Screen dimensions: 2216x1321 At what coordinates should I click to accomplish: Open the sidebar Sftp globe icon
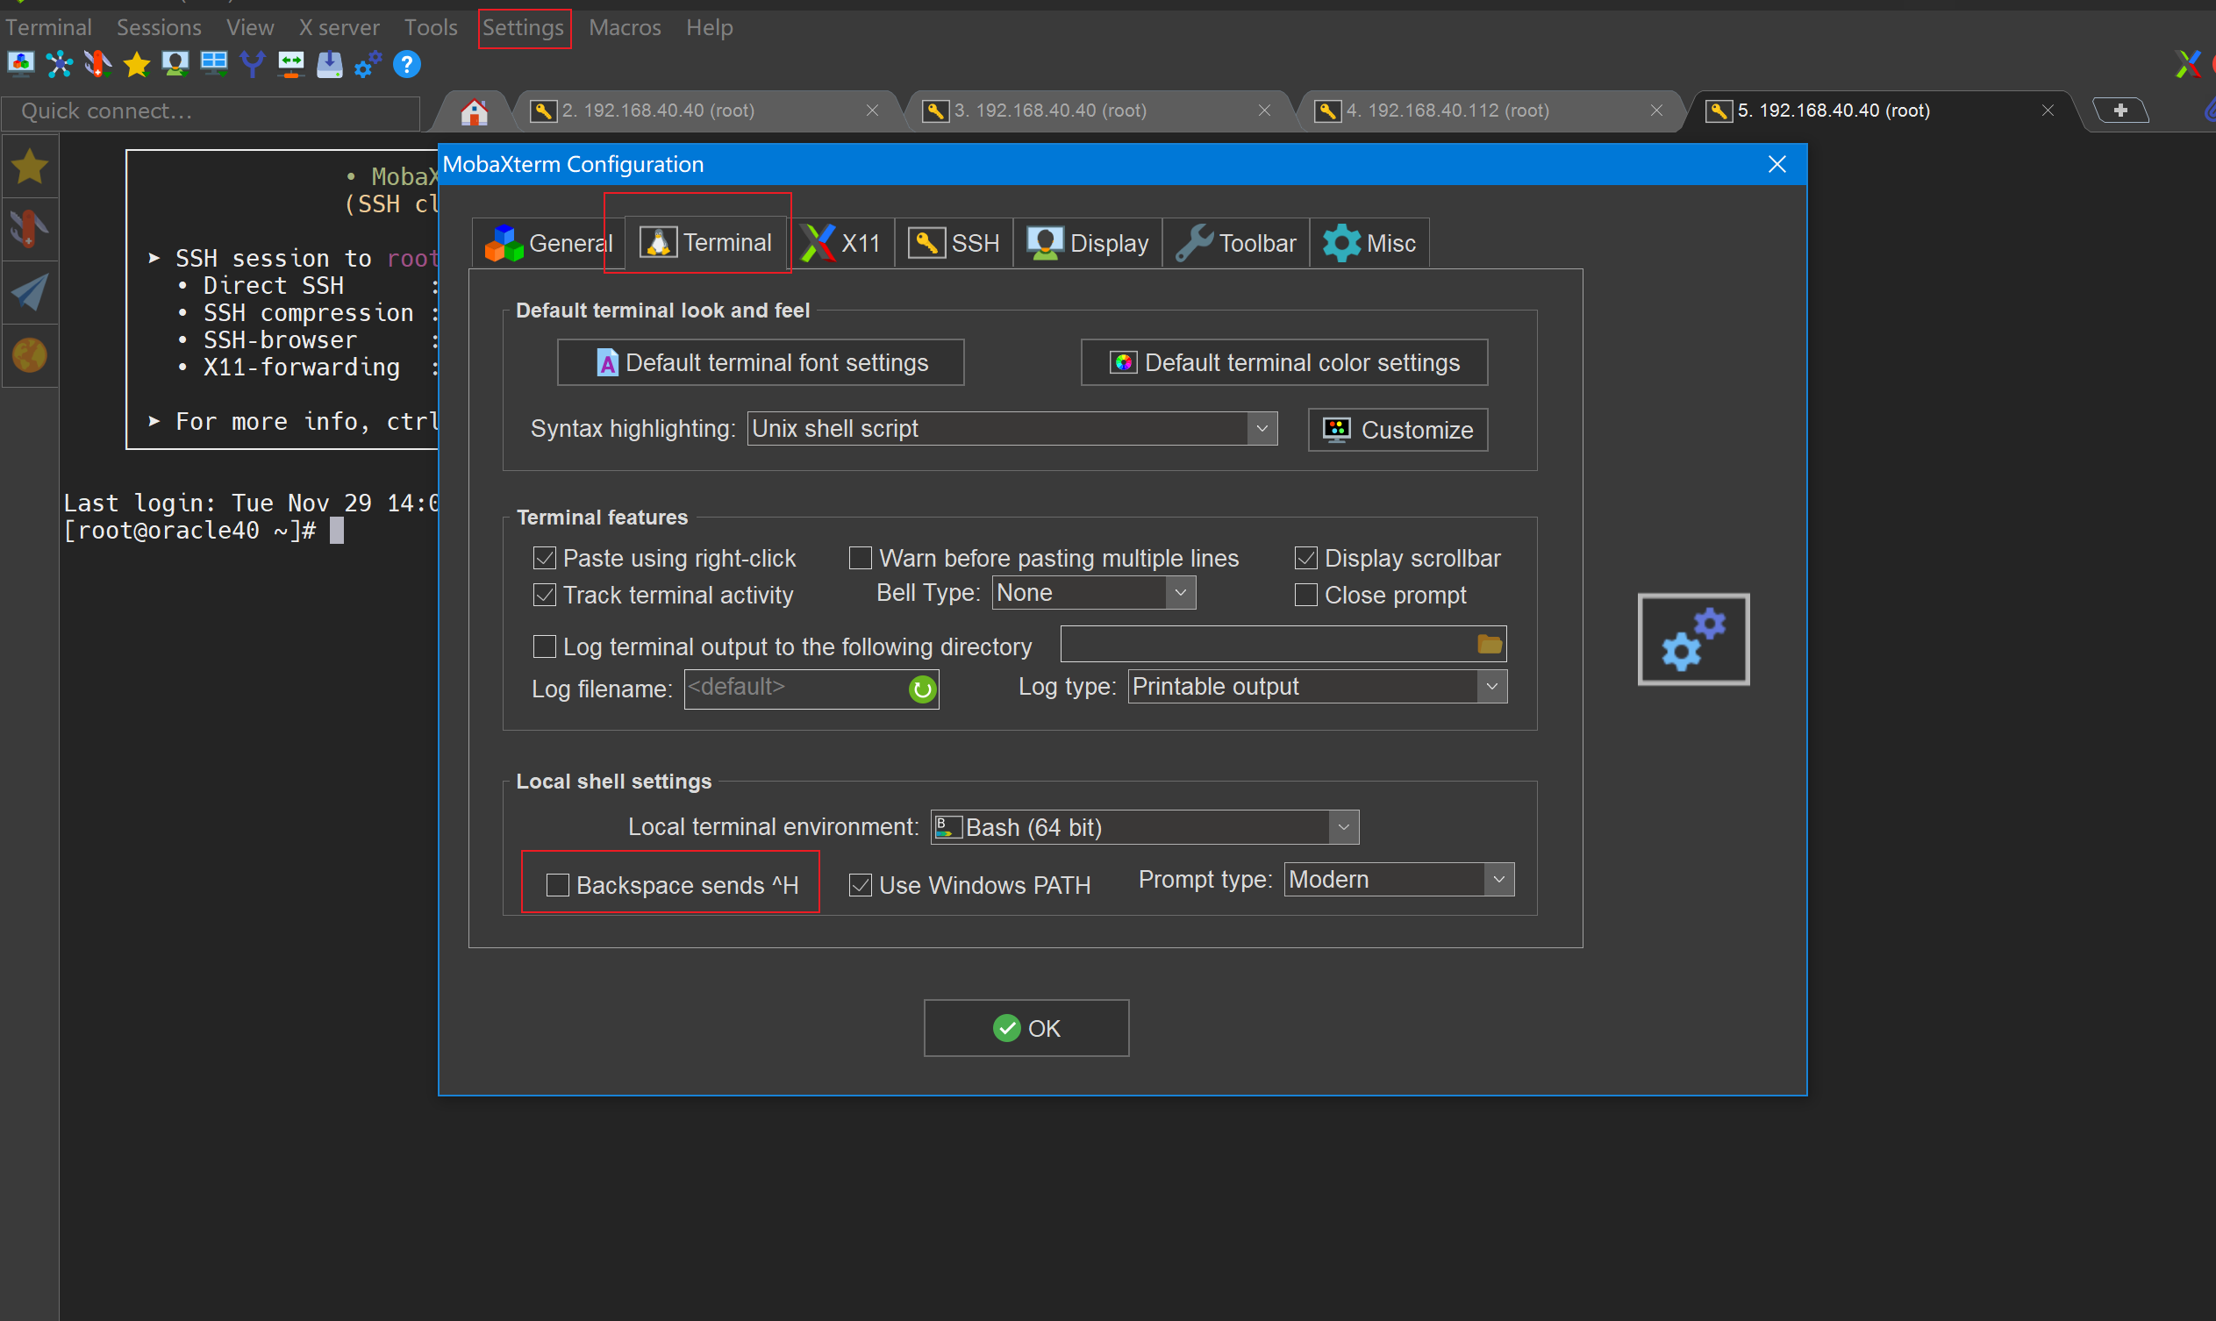pyautogui.click(x=31, y=355)
